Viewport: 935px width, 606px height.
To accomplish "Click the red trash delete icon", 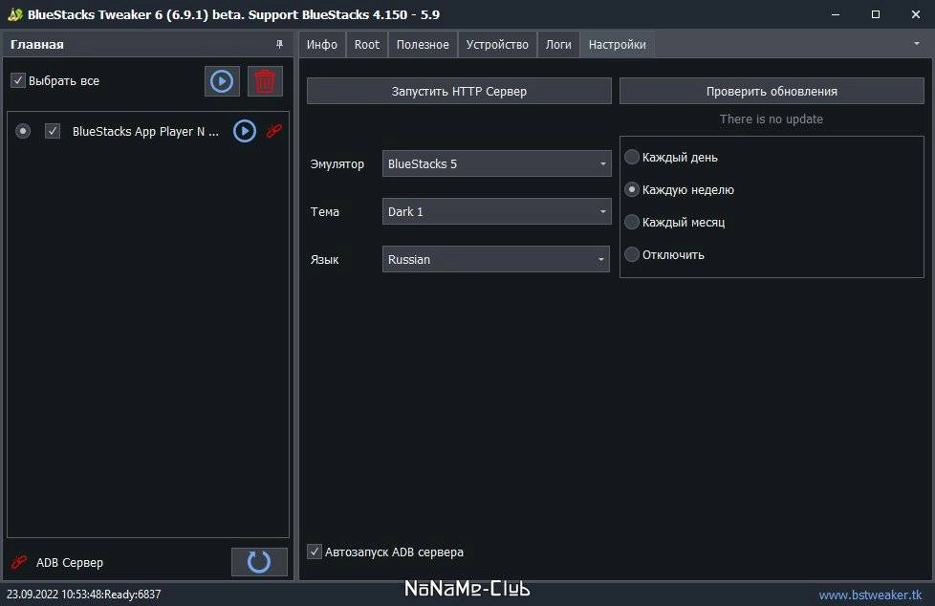I will coord(265,81).
